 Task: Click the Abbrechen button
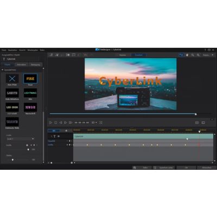207,168
